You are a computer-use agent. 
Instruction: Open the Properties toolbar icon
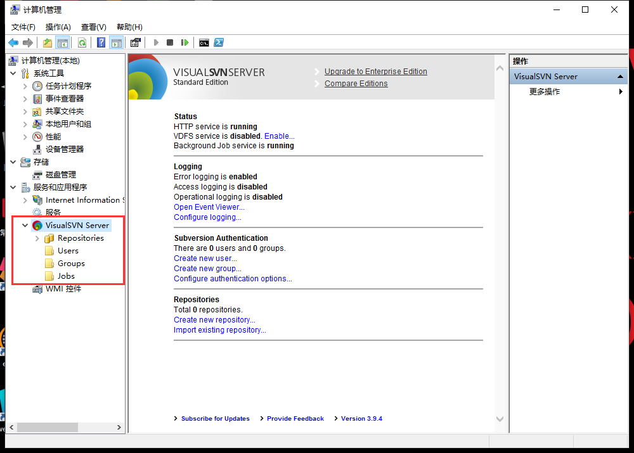pyautogui.click(x=136, y=42)
